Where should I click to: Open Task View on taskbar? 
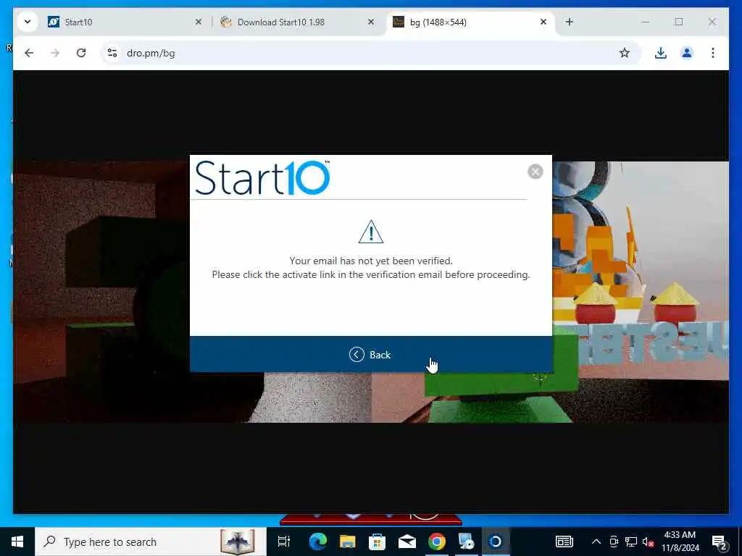[284, 542]
